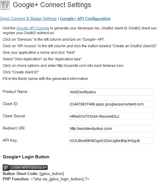Click the Google+ Login Button heading
157x183 pixels.
(26, 157)
